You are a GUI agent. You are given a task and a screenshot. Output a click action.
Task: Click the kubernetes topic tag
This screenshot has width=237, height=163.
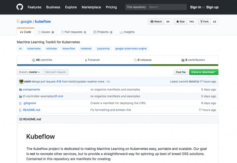(x=34, y=49)
